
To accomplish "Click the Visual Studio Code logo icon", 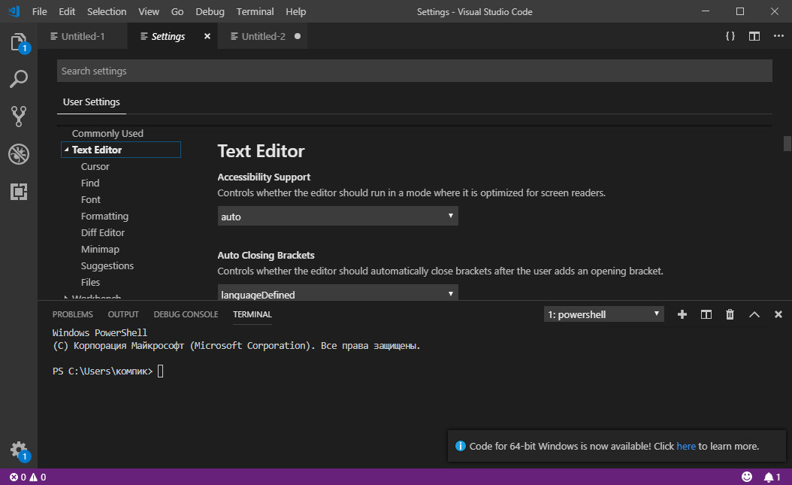I will click(14, 11).
